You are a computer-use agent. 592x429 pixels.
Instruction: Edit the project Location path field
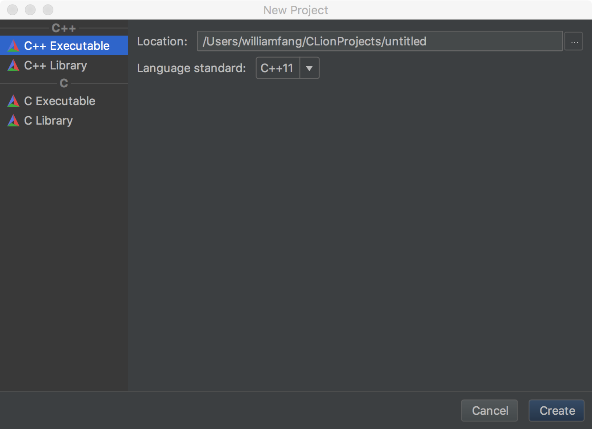[380, 41]
